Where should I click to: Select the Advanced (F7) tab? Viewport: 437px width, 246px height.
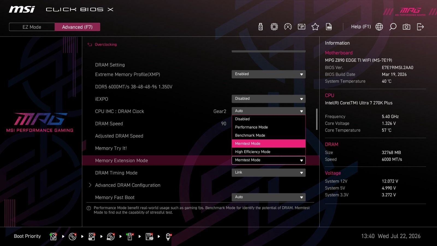(77, 27)
